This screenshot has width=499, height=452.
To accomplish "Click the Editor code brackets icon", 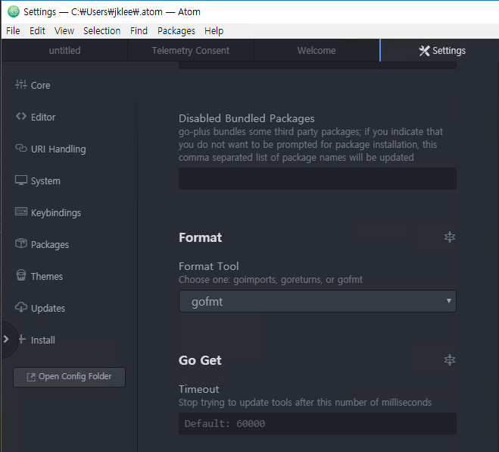I will 21,117.
